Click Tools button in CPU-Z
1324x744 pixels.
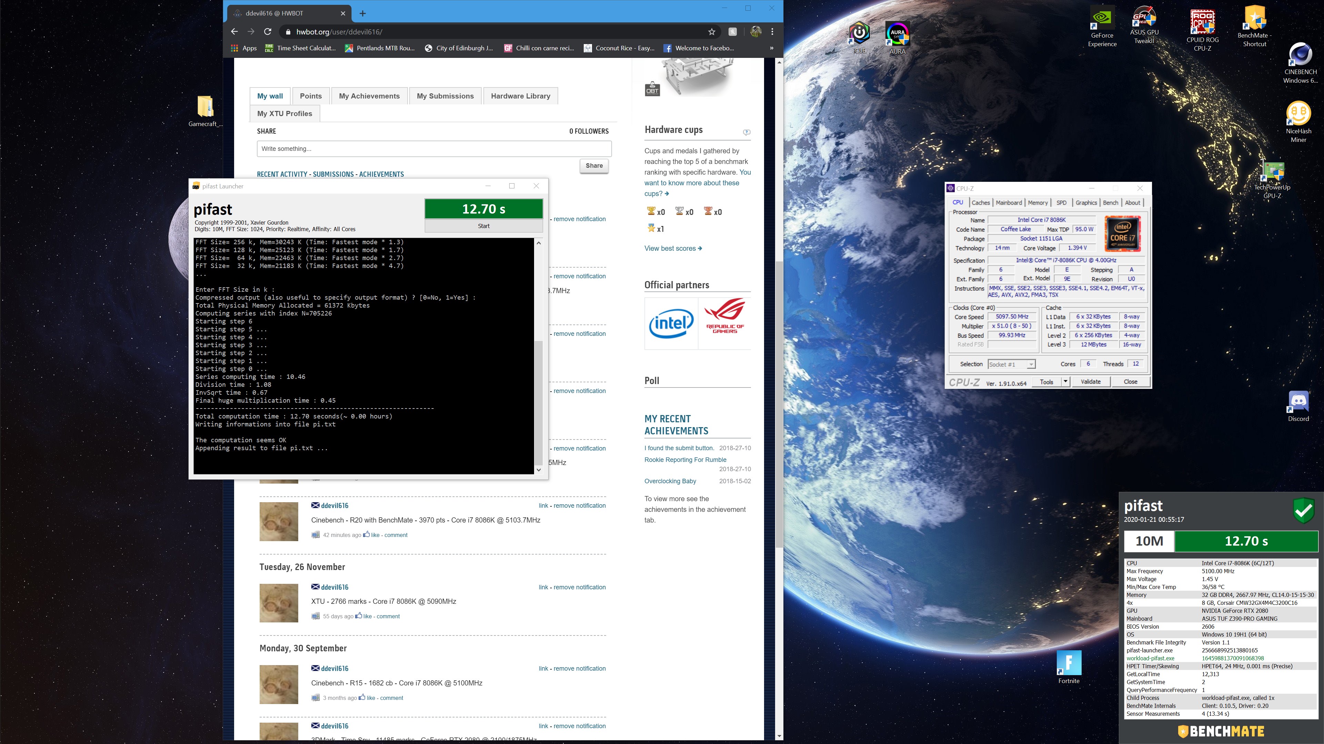point(1046,382)
